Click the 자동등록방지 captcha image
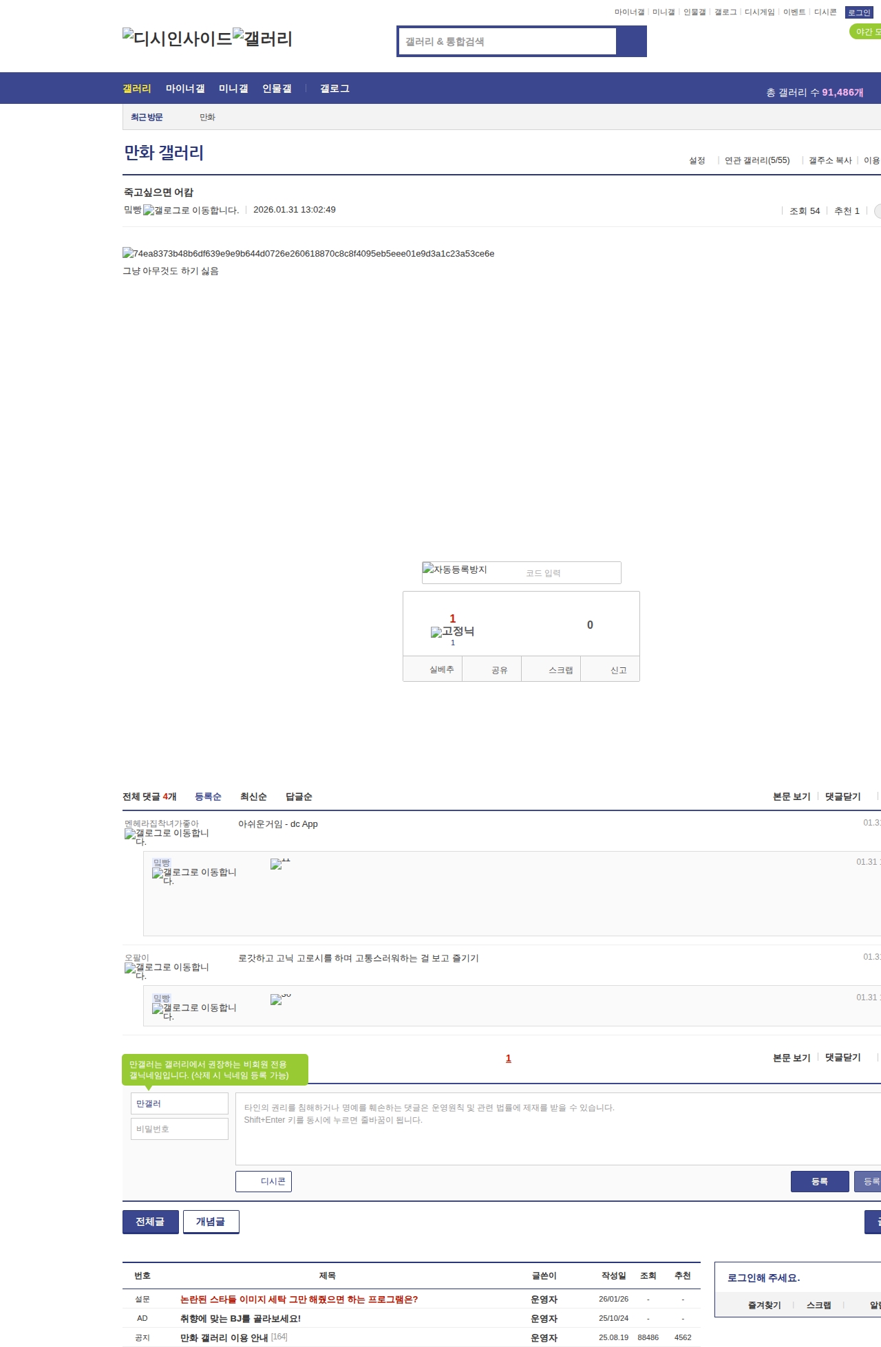 point(455,570)
